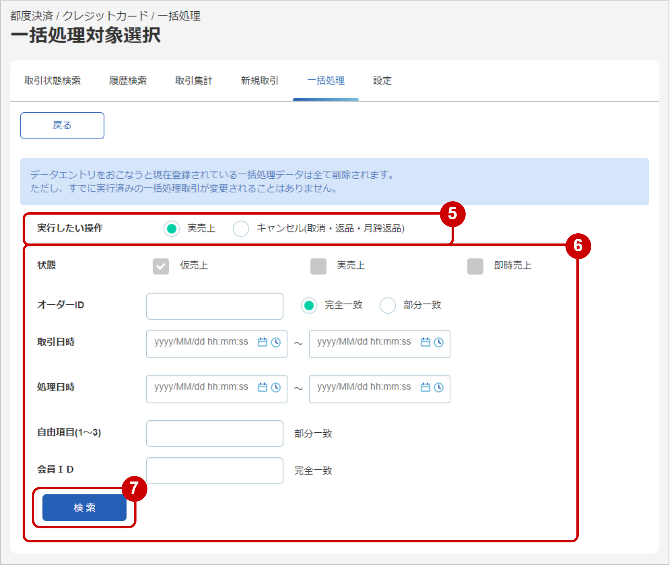The height and width of the screenshot is (565, 670).
Task: Switch to the 履歴検索 tab
Action: (x=128, y=81)
